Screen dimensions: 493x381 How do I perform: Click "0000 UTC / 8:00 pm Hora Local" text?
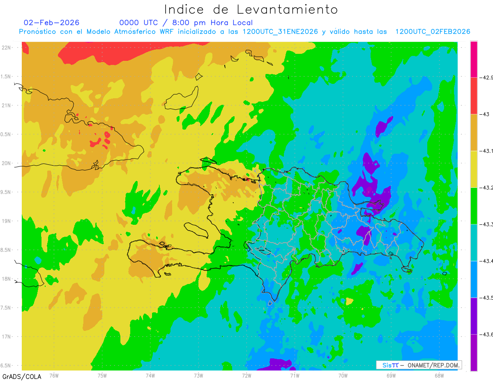pyautogui.click(x=186, y=23)
